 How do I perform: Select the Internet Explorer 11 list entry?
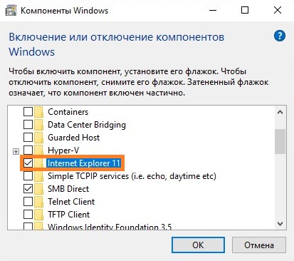tap(84, 163)
